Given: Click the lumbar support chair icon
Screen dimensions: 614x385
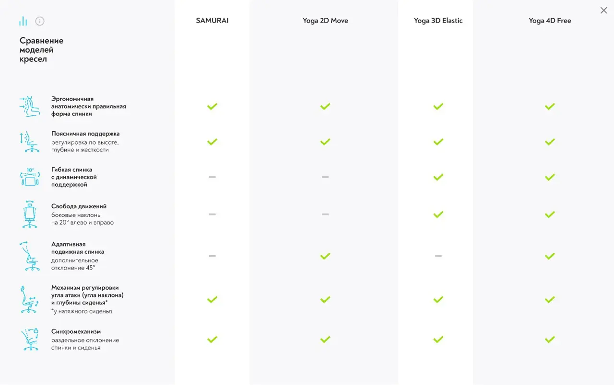Looking at the screenshot, I should (29, 142).
